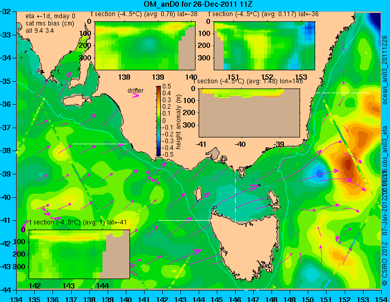Click the lon=146 temperature section title

coord(248,81)
